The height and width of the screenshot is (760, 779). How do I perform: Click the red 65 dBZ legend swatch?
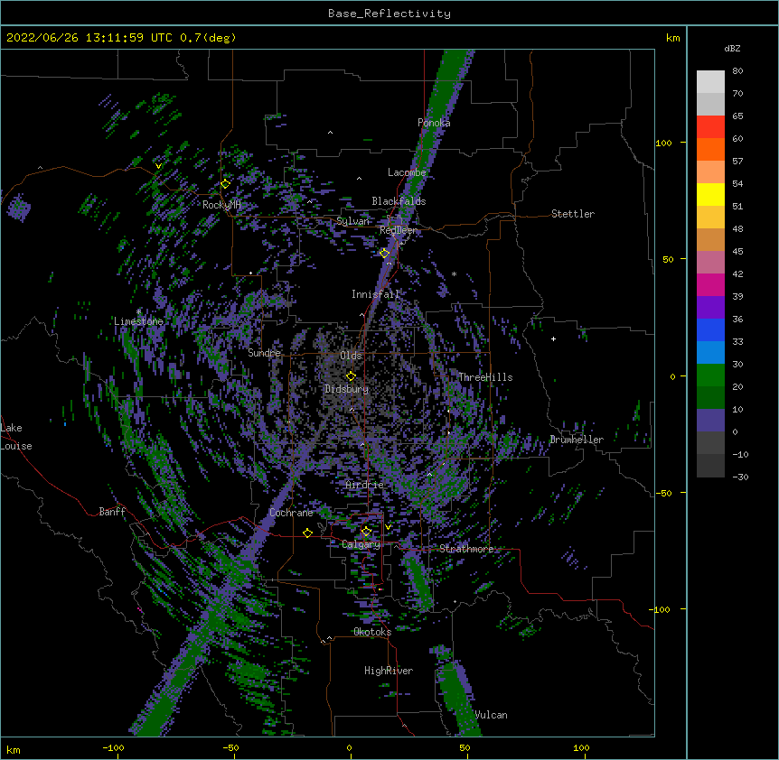tap(710, 127)
